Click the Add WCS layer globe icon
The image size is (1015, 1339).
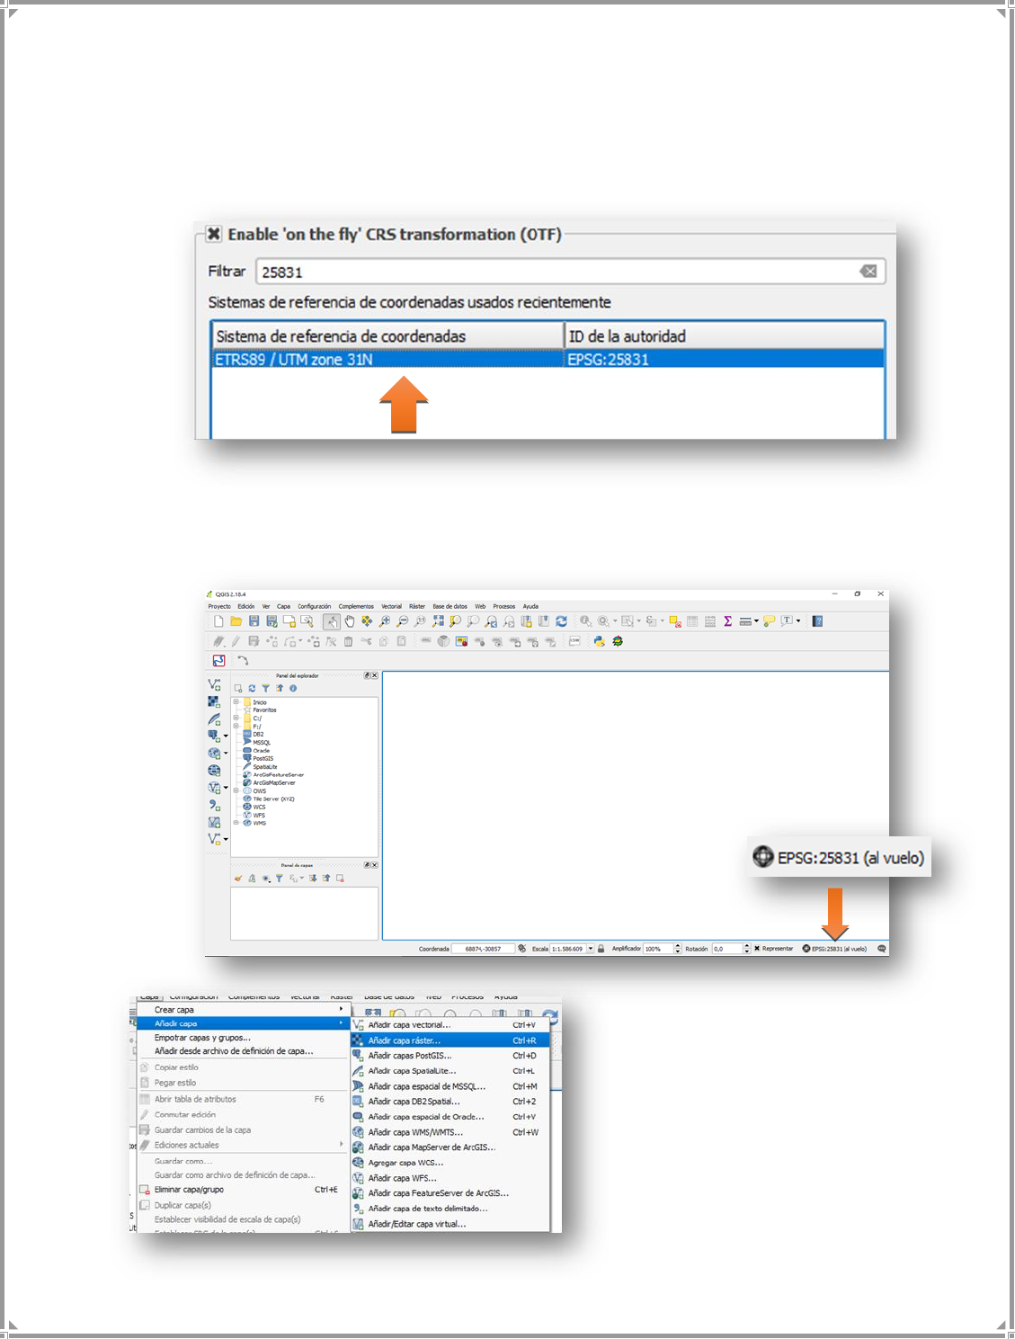tap(214, 771)
